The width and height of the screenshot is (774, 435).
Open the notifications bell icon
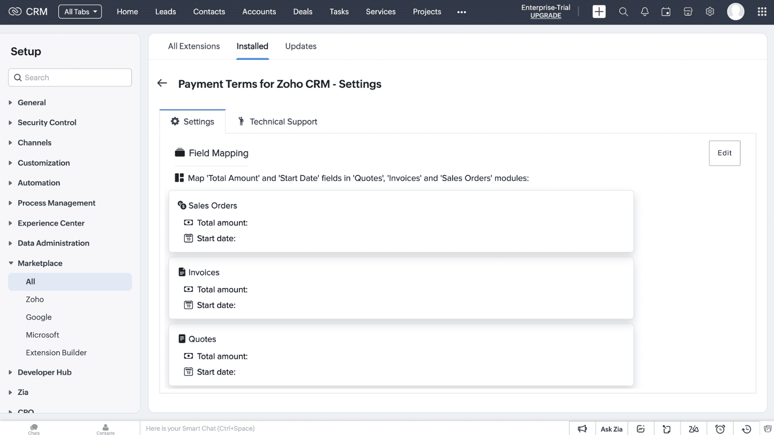coord(644,12)
